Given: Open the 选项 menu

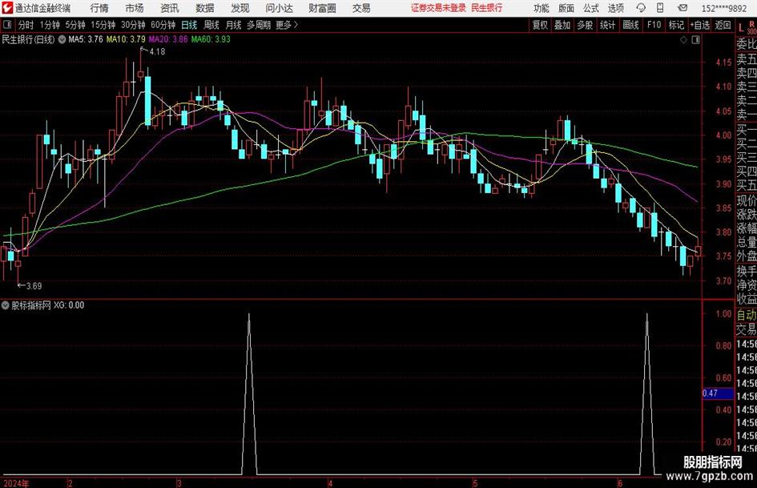Looking at the screenshot, I should [x=615, y=8].
